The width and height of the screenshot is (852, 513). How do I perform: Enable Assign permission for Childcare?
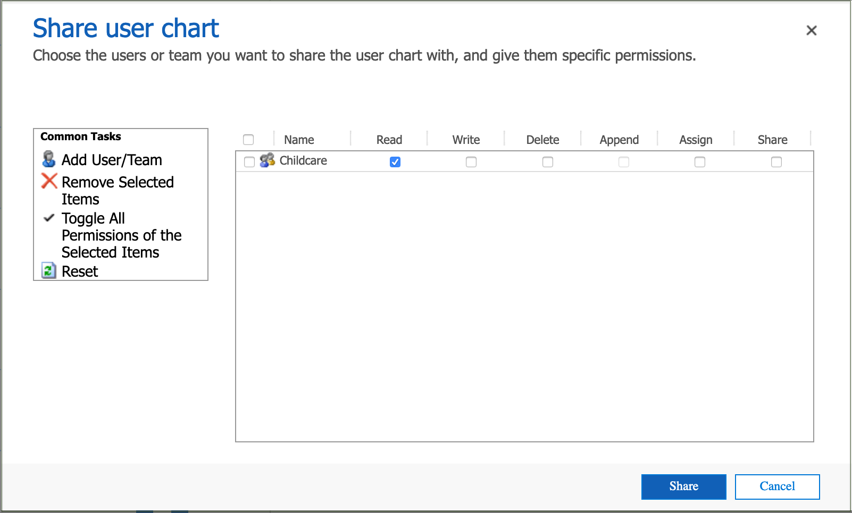[700, 162]
